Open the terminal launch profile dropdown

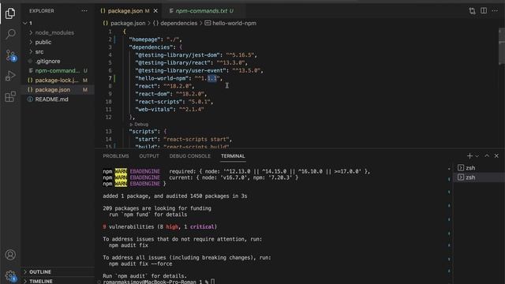point(477,156)
